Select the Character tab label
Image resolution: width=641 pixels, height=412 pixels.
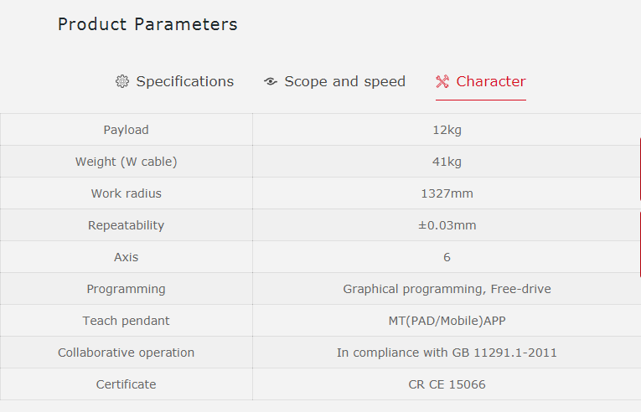click(491, 81)
